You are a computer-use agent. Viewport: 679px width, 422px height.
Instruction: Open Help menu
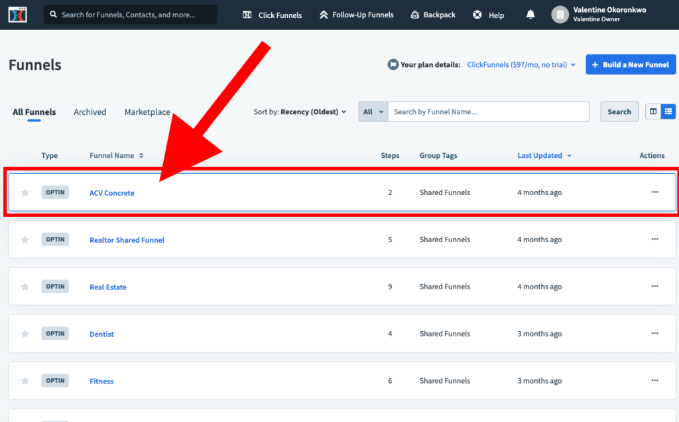point(488,15)
